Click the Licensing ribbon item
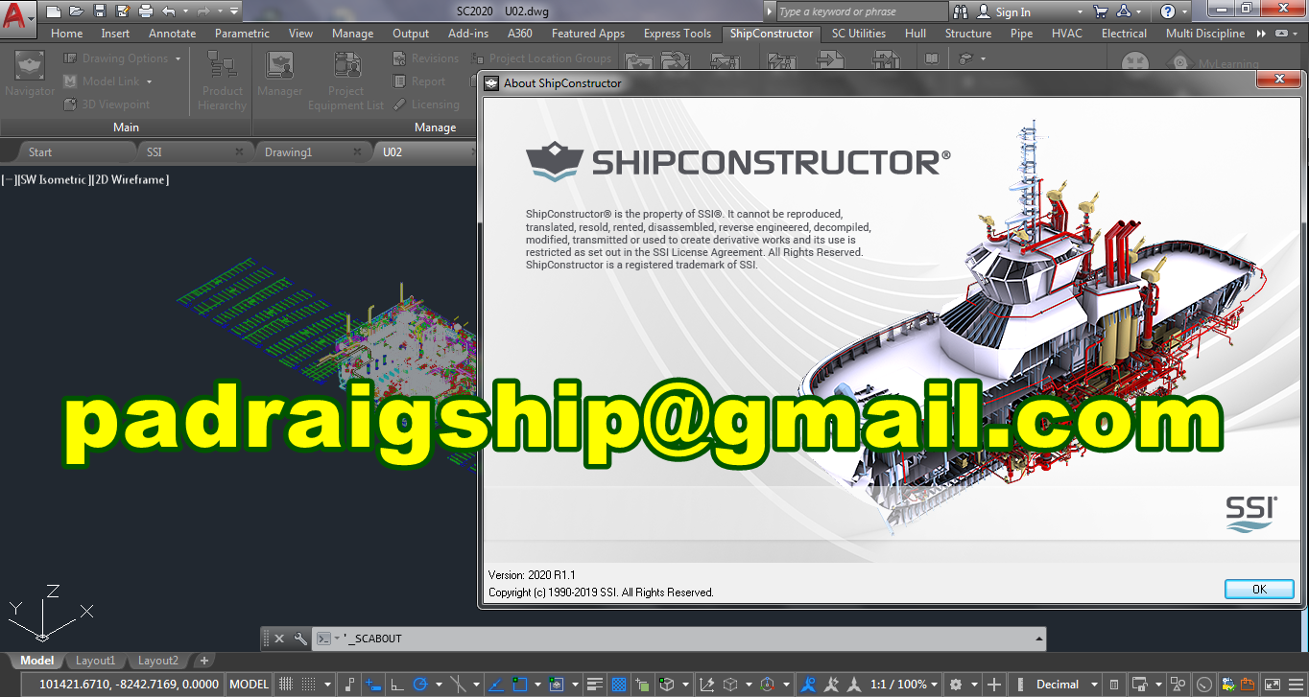This screenshot has width=1309, height=697. pyautogui.click(x=426, y=105)
